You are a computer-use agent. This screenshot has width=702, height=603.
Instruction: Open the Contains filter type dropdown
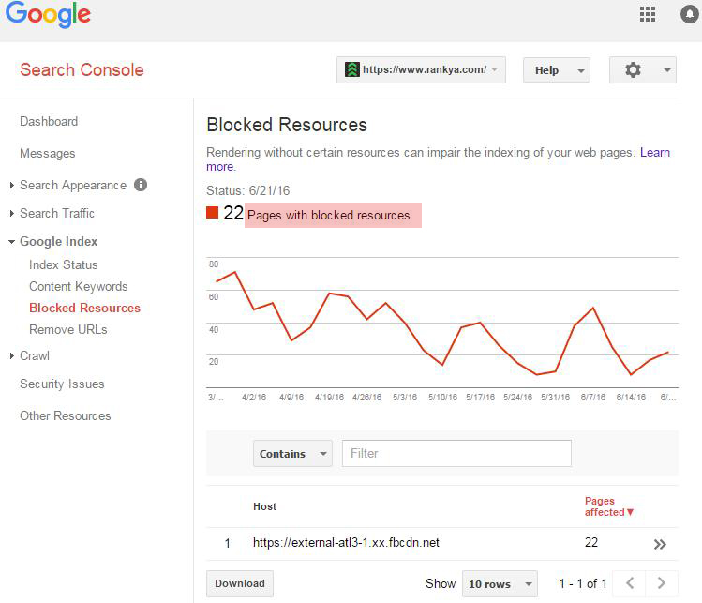(292, 454)
